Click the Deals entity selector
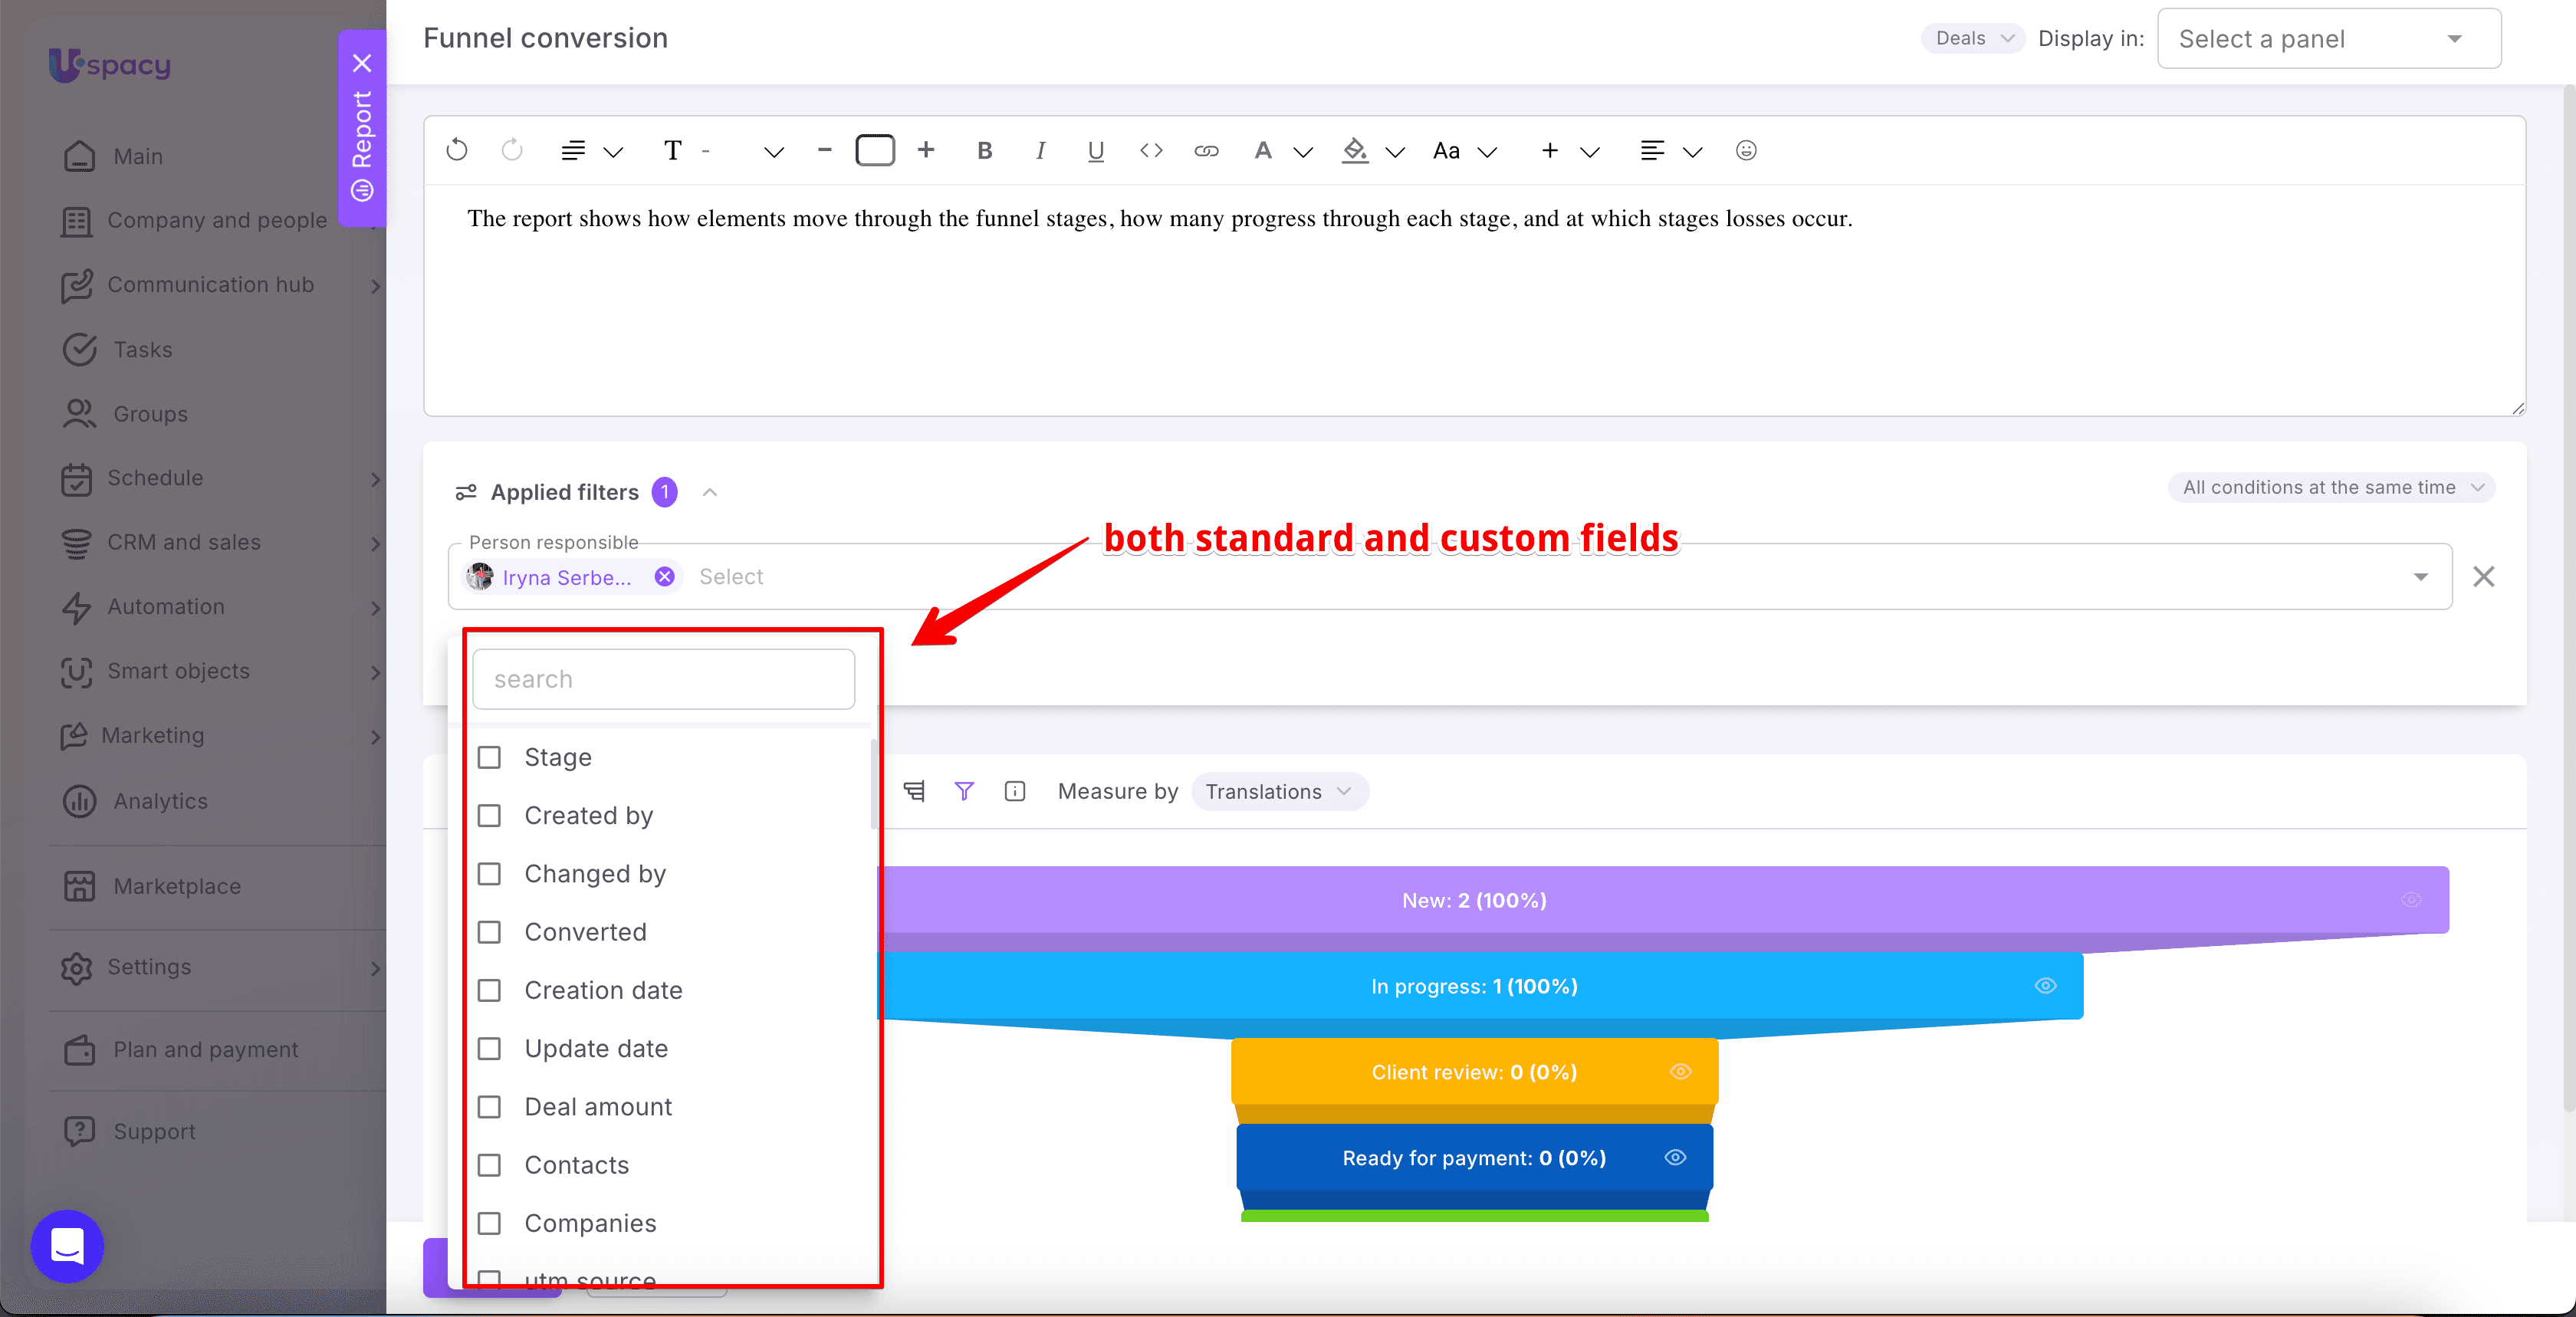The image size is (2576, 1317). (1972, 38)
